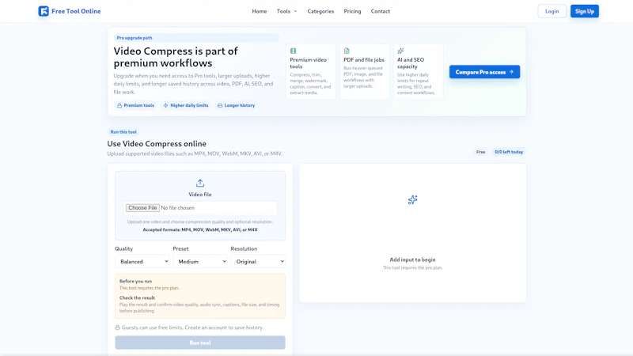Click the Free Tool Online brand name
Viewport: 633px width, 356px height.
(x=76, y=11)
